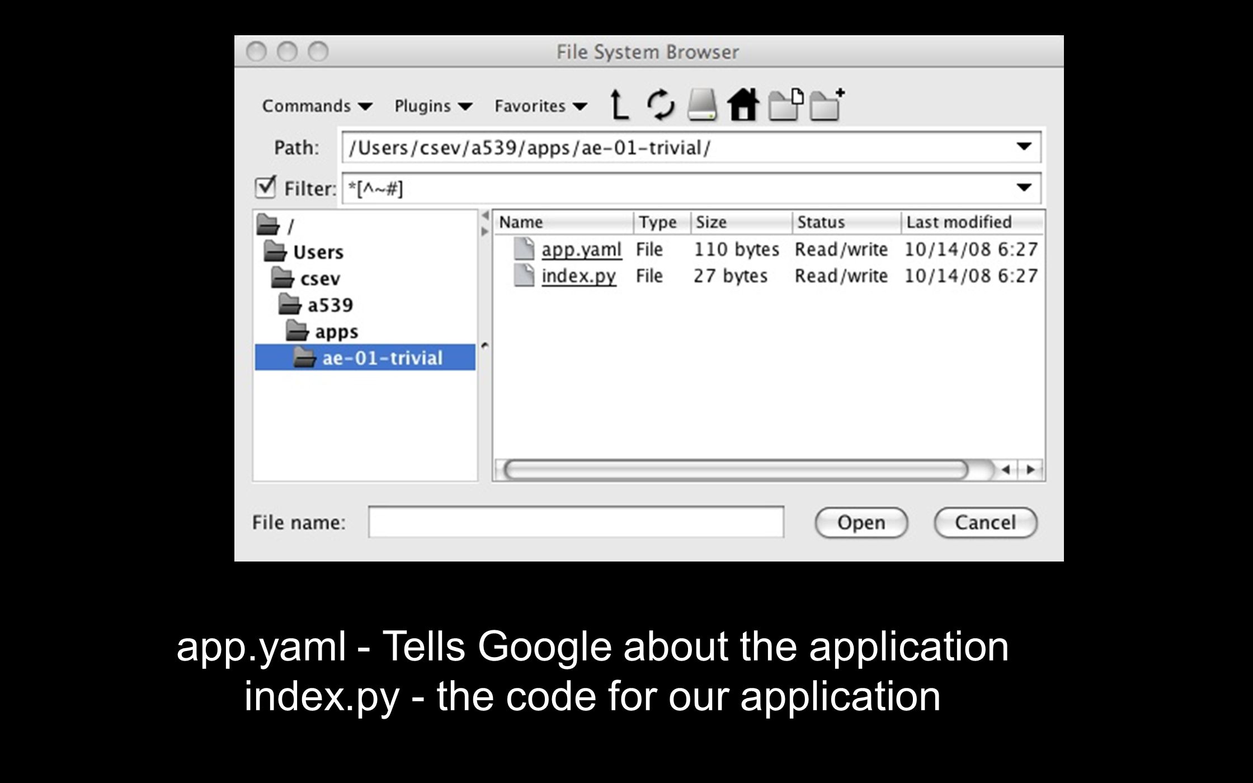Sort files by Type column header
This screenshot has width=1253, height=783.
[662, 222]
